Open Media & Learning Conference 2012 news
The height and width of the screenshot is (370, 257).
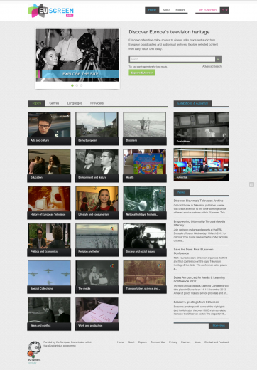point(199,279)
